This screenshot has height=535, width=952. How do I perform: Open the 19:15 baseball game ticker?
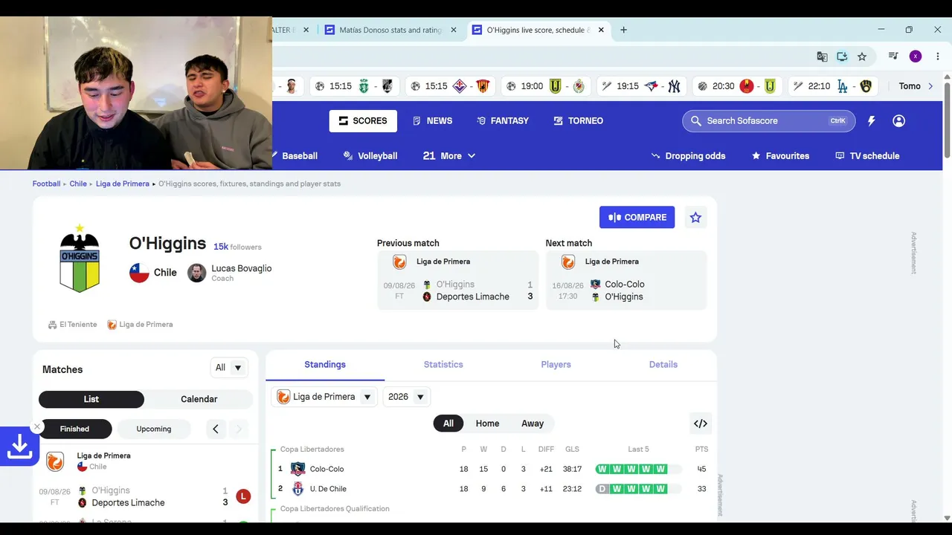pos(640,86)
